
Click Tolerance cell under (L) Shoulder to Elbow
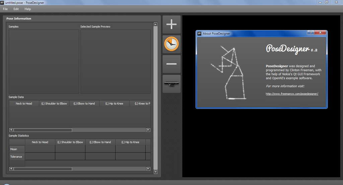[x=70, y=156]
